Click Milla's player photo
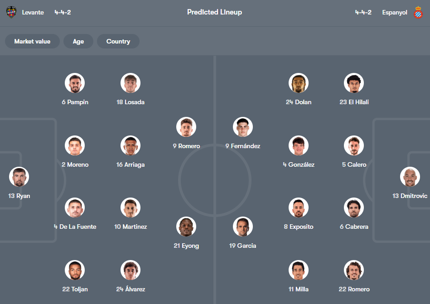 pos(299,270)
